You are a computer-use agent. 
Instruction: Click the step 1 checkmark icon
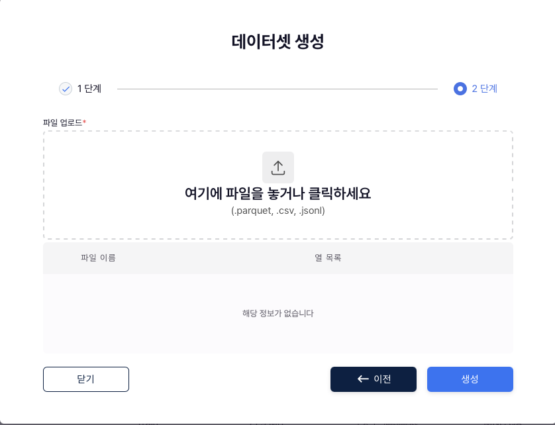pos(66,89)
